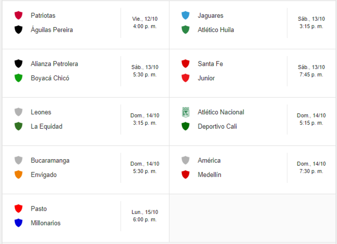Click the América team name

pyautogui.click(x=209, y=160)
